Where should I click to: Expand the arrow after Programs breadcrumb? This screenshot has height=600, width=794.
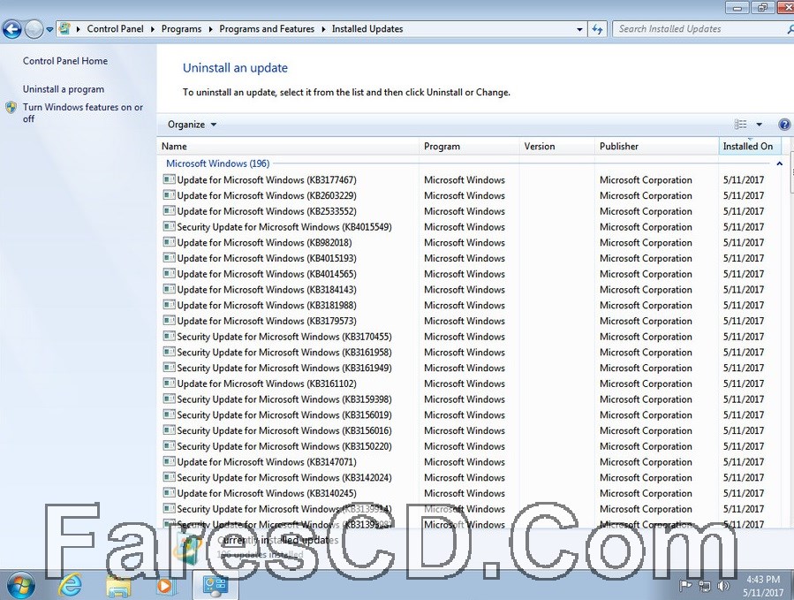click(x=210, y=29)
